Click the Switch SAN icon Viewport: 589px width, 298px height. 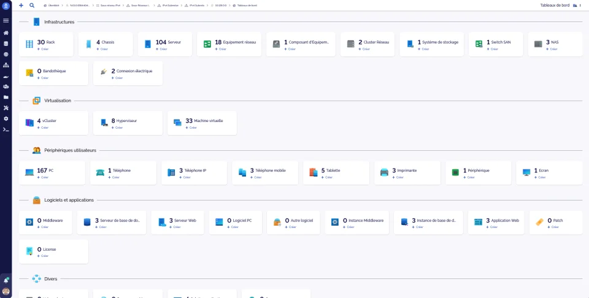point(479,44)
